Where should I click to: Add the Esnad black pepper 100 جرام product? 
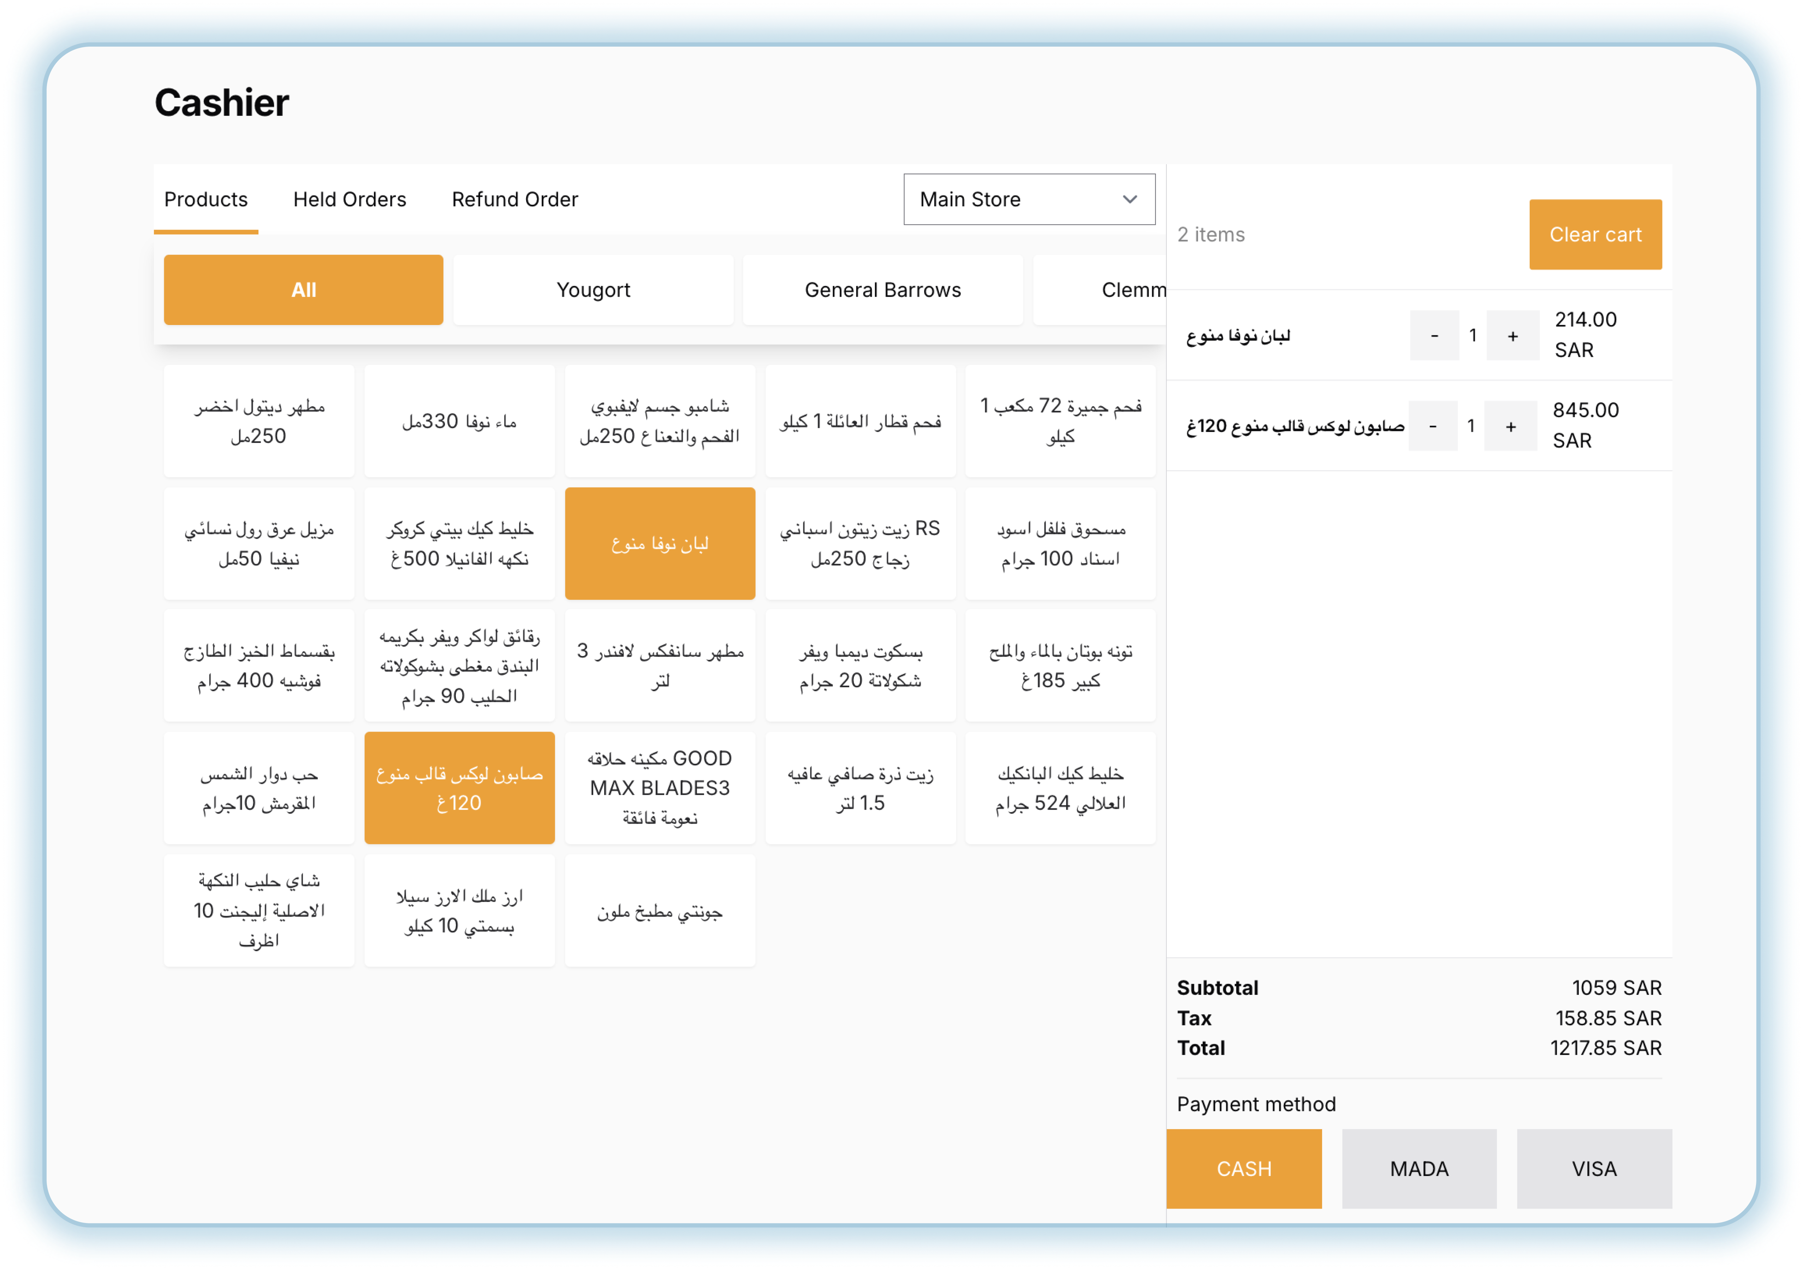[1060, 543]
